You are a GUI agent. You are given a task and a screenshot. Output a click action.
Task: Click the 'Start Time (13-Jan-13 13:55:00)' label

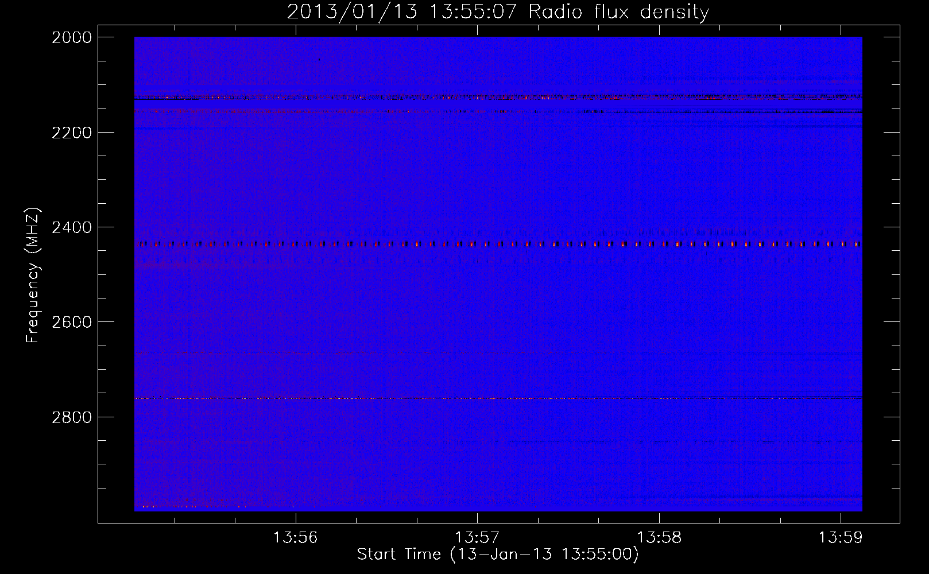[x=498, y=554]
